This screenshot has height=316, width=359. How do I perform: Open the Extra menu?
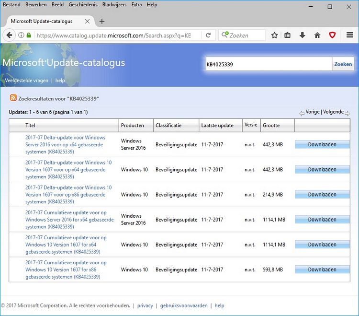coord(136,5)
